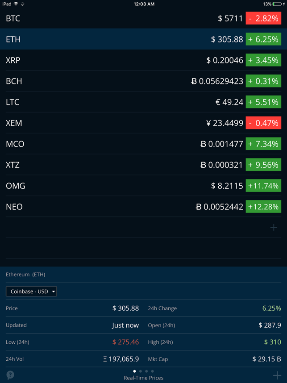
Task: Tap the XEM price ¥ 23.4499
Action: point(225,123)
